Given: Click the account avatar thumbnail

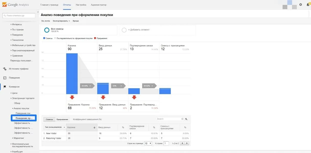Looking at the screenshot, I should tap(289, 5).
